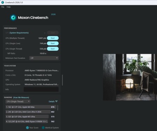Click the AMD Ryzen 7 processor name
157x131 pixels.
click(x=42, y=70)
